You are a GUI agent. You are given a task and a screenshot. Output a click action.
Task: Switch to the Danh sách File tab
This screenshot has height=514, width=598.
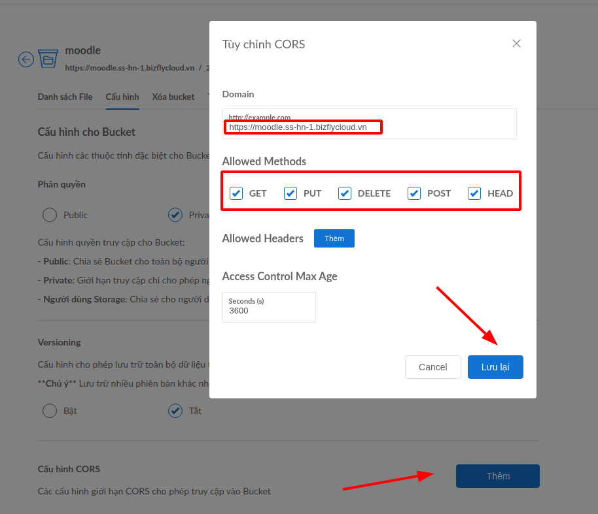click(65, 97)
